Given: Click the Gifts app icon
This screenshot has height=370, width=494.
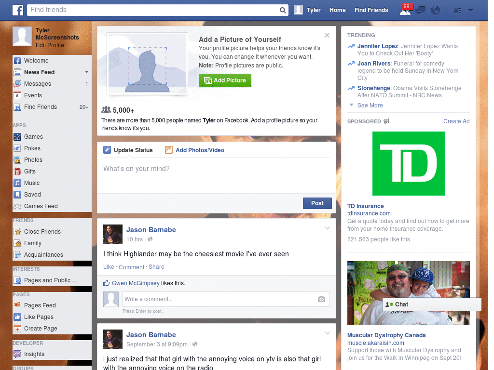Looking at the screenshot, I should [17, 172].
